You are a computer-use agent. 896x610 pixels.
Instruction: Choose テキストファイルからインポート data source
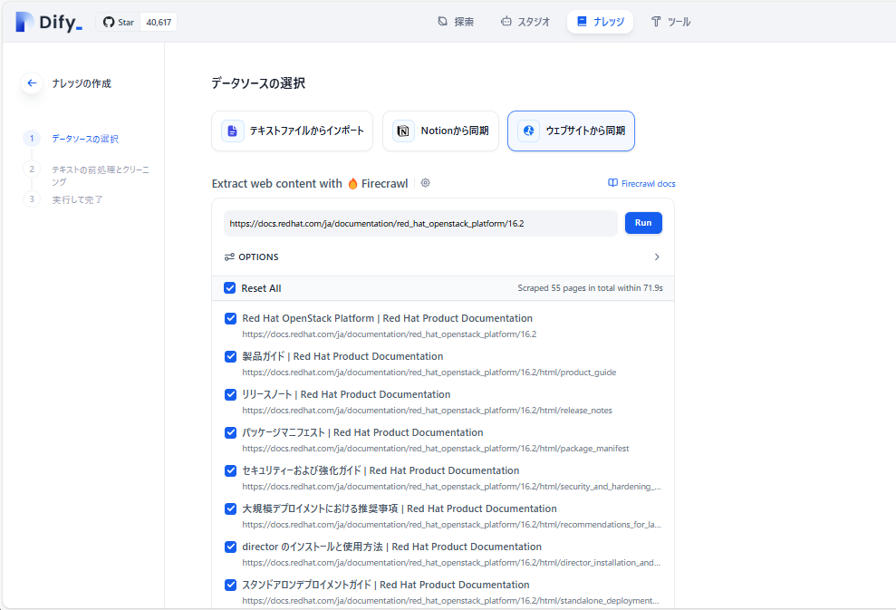(292, 131)
